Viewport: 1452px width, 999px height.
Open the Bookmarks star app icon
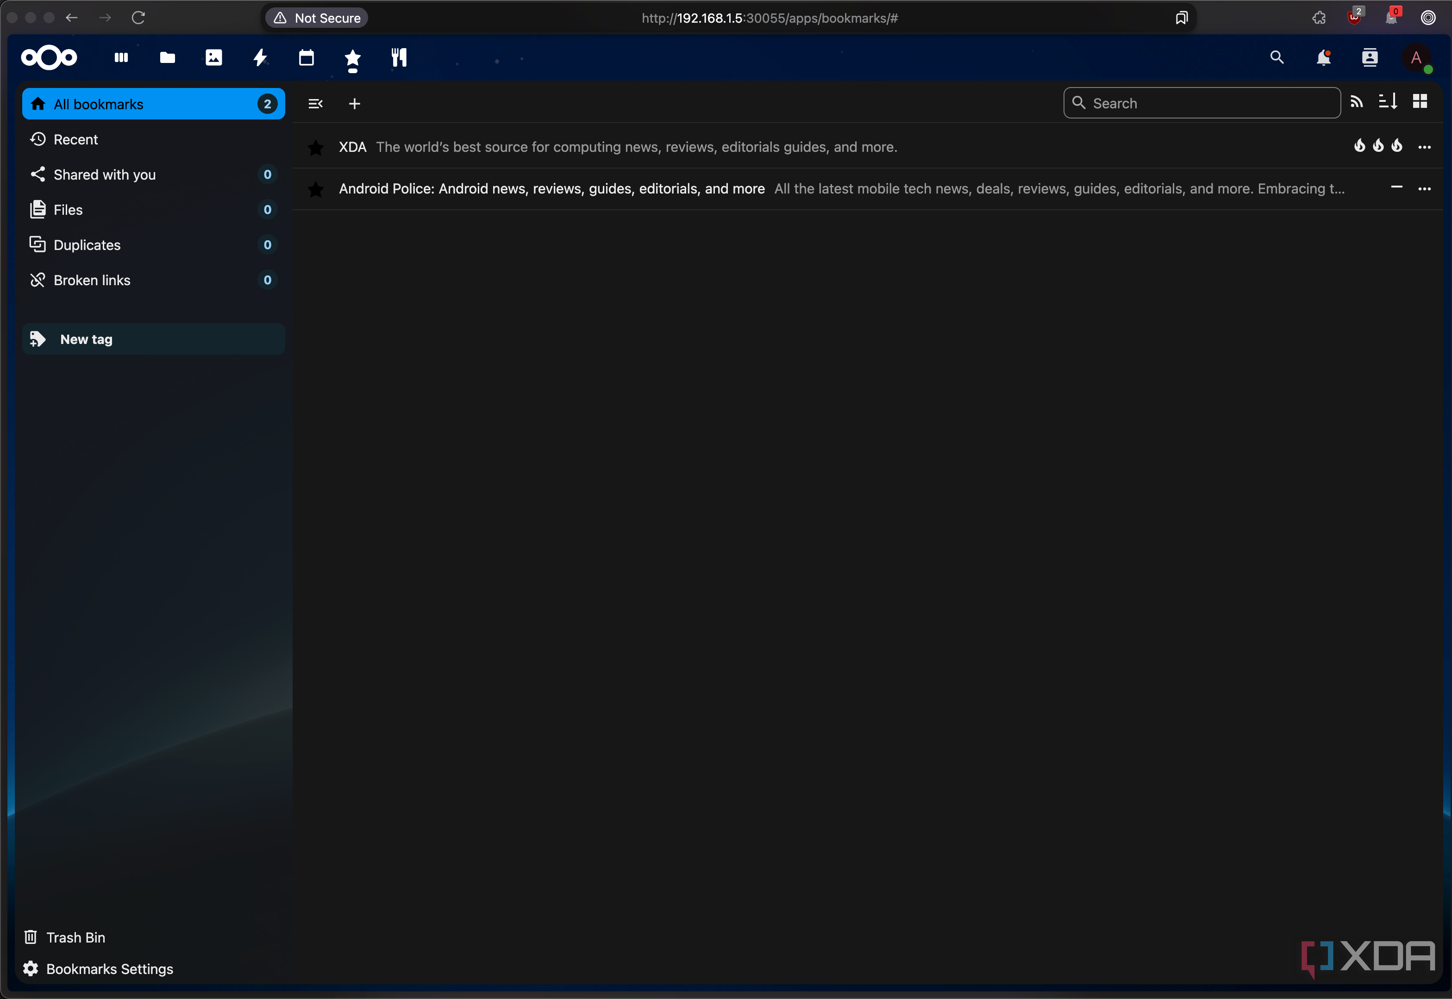coord(352,57)
